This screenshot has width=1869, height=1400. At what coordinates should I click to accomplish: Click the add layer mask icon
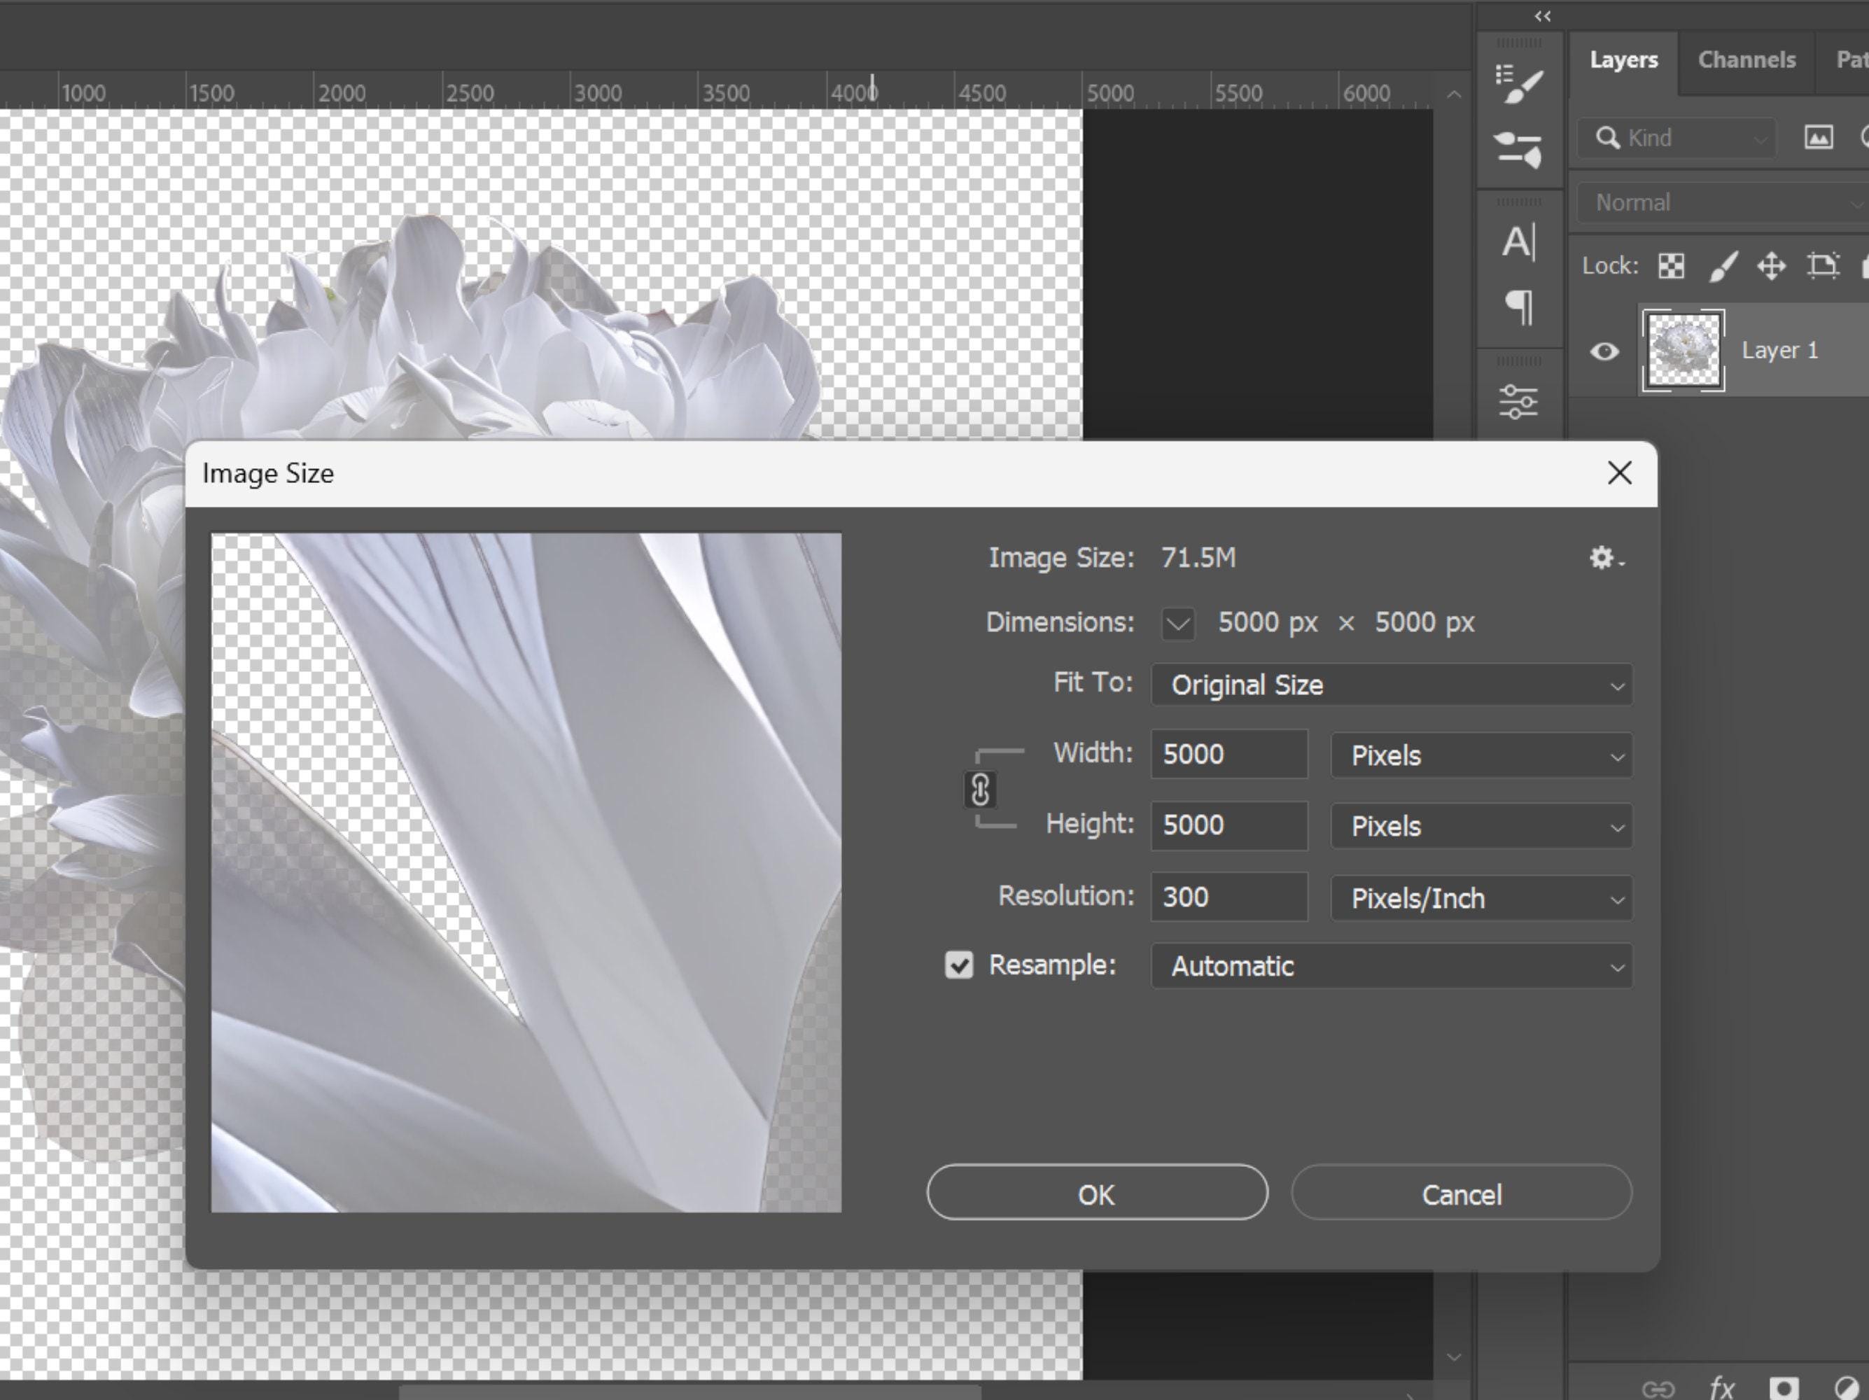(1784, 1387)
